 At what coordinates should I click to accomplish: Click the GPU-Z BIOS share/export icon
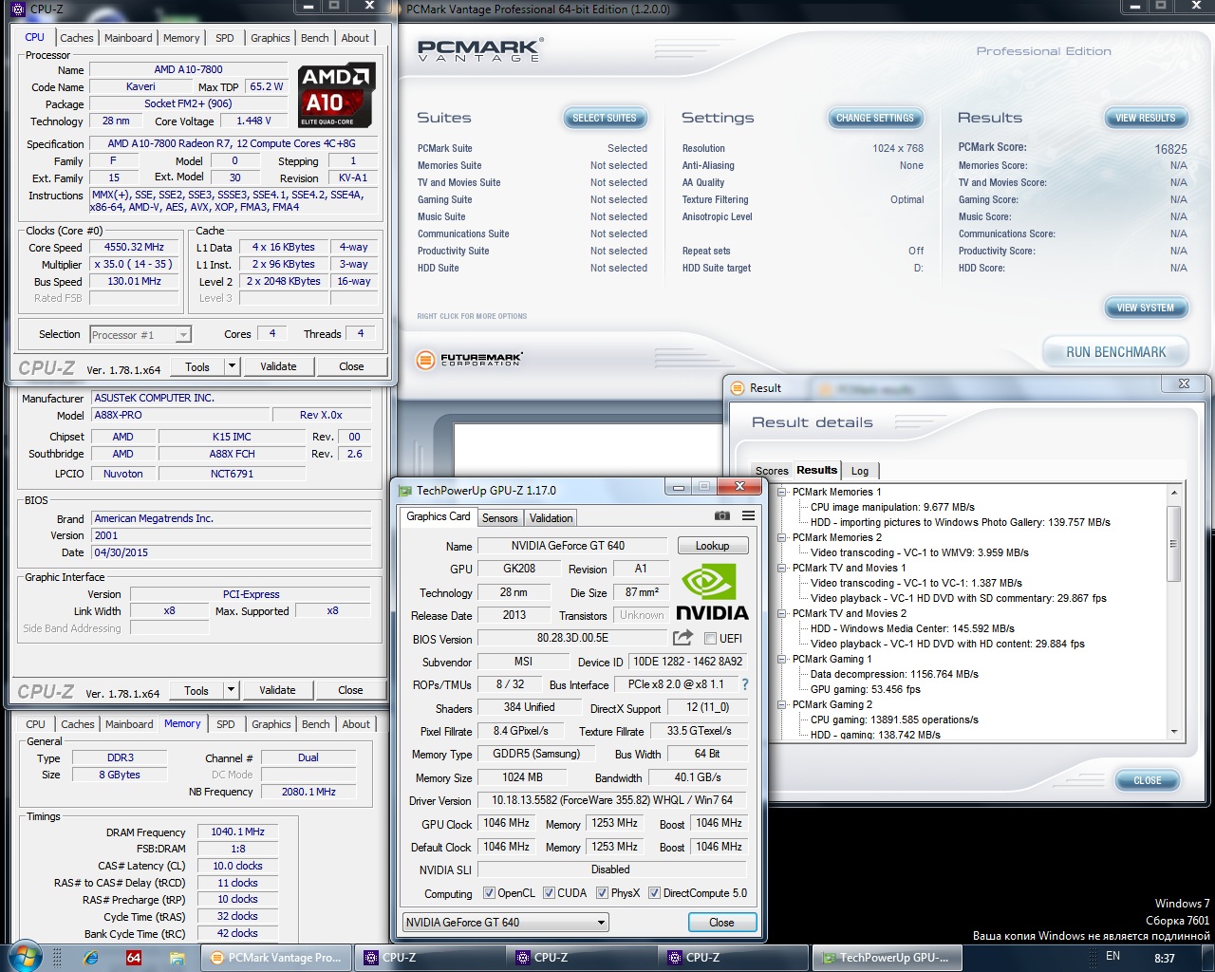tap(682, 638)
